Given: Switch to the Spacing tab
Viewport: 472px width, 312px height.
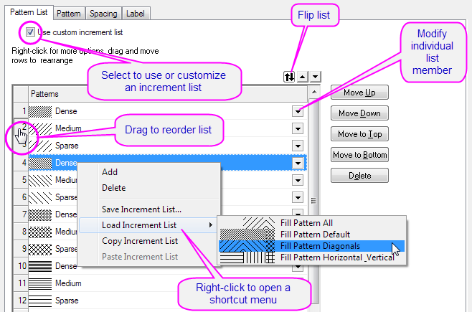Looking at the screenshot, I should click(103, 14).
